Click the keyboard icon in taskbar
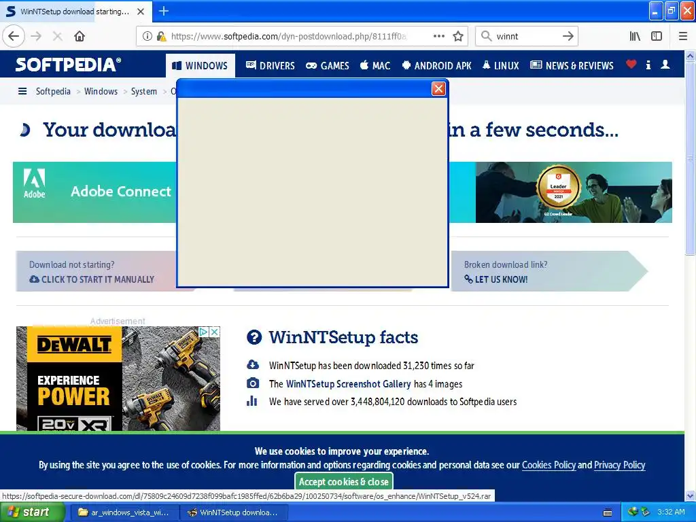 click(608, 512)
